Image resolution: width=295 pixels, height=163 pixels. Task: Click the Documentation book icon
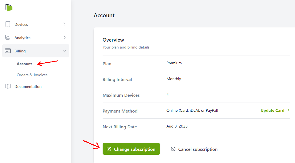click(x=8, y=86)
